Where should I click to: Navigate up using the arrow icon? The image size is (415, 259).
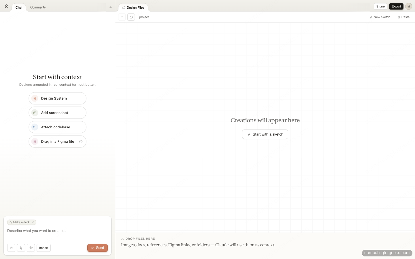pyautogui.click(x=122, y=17)
